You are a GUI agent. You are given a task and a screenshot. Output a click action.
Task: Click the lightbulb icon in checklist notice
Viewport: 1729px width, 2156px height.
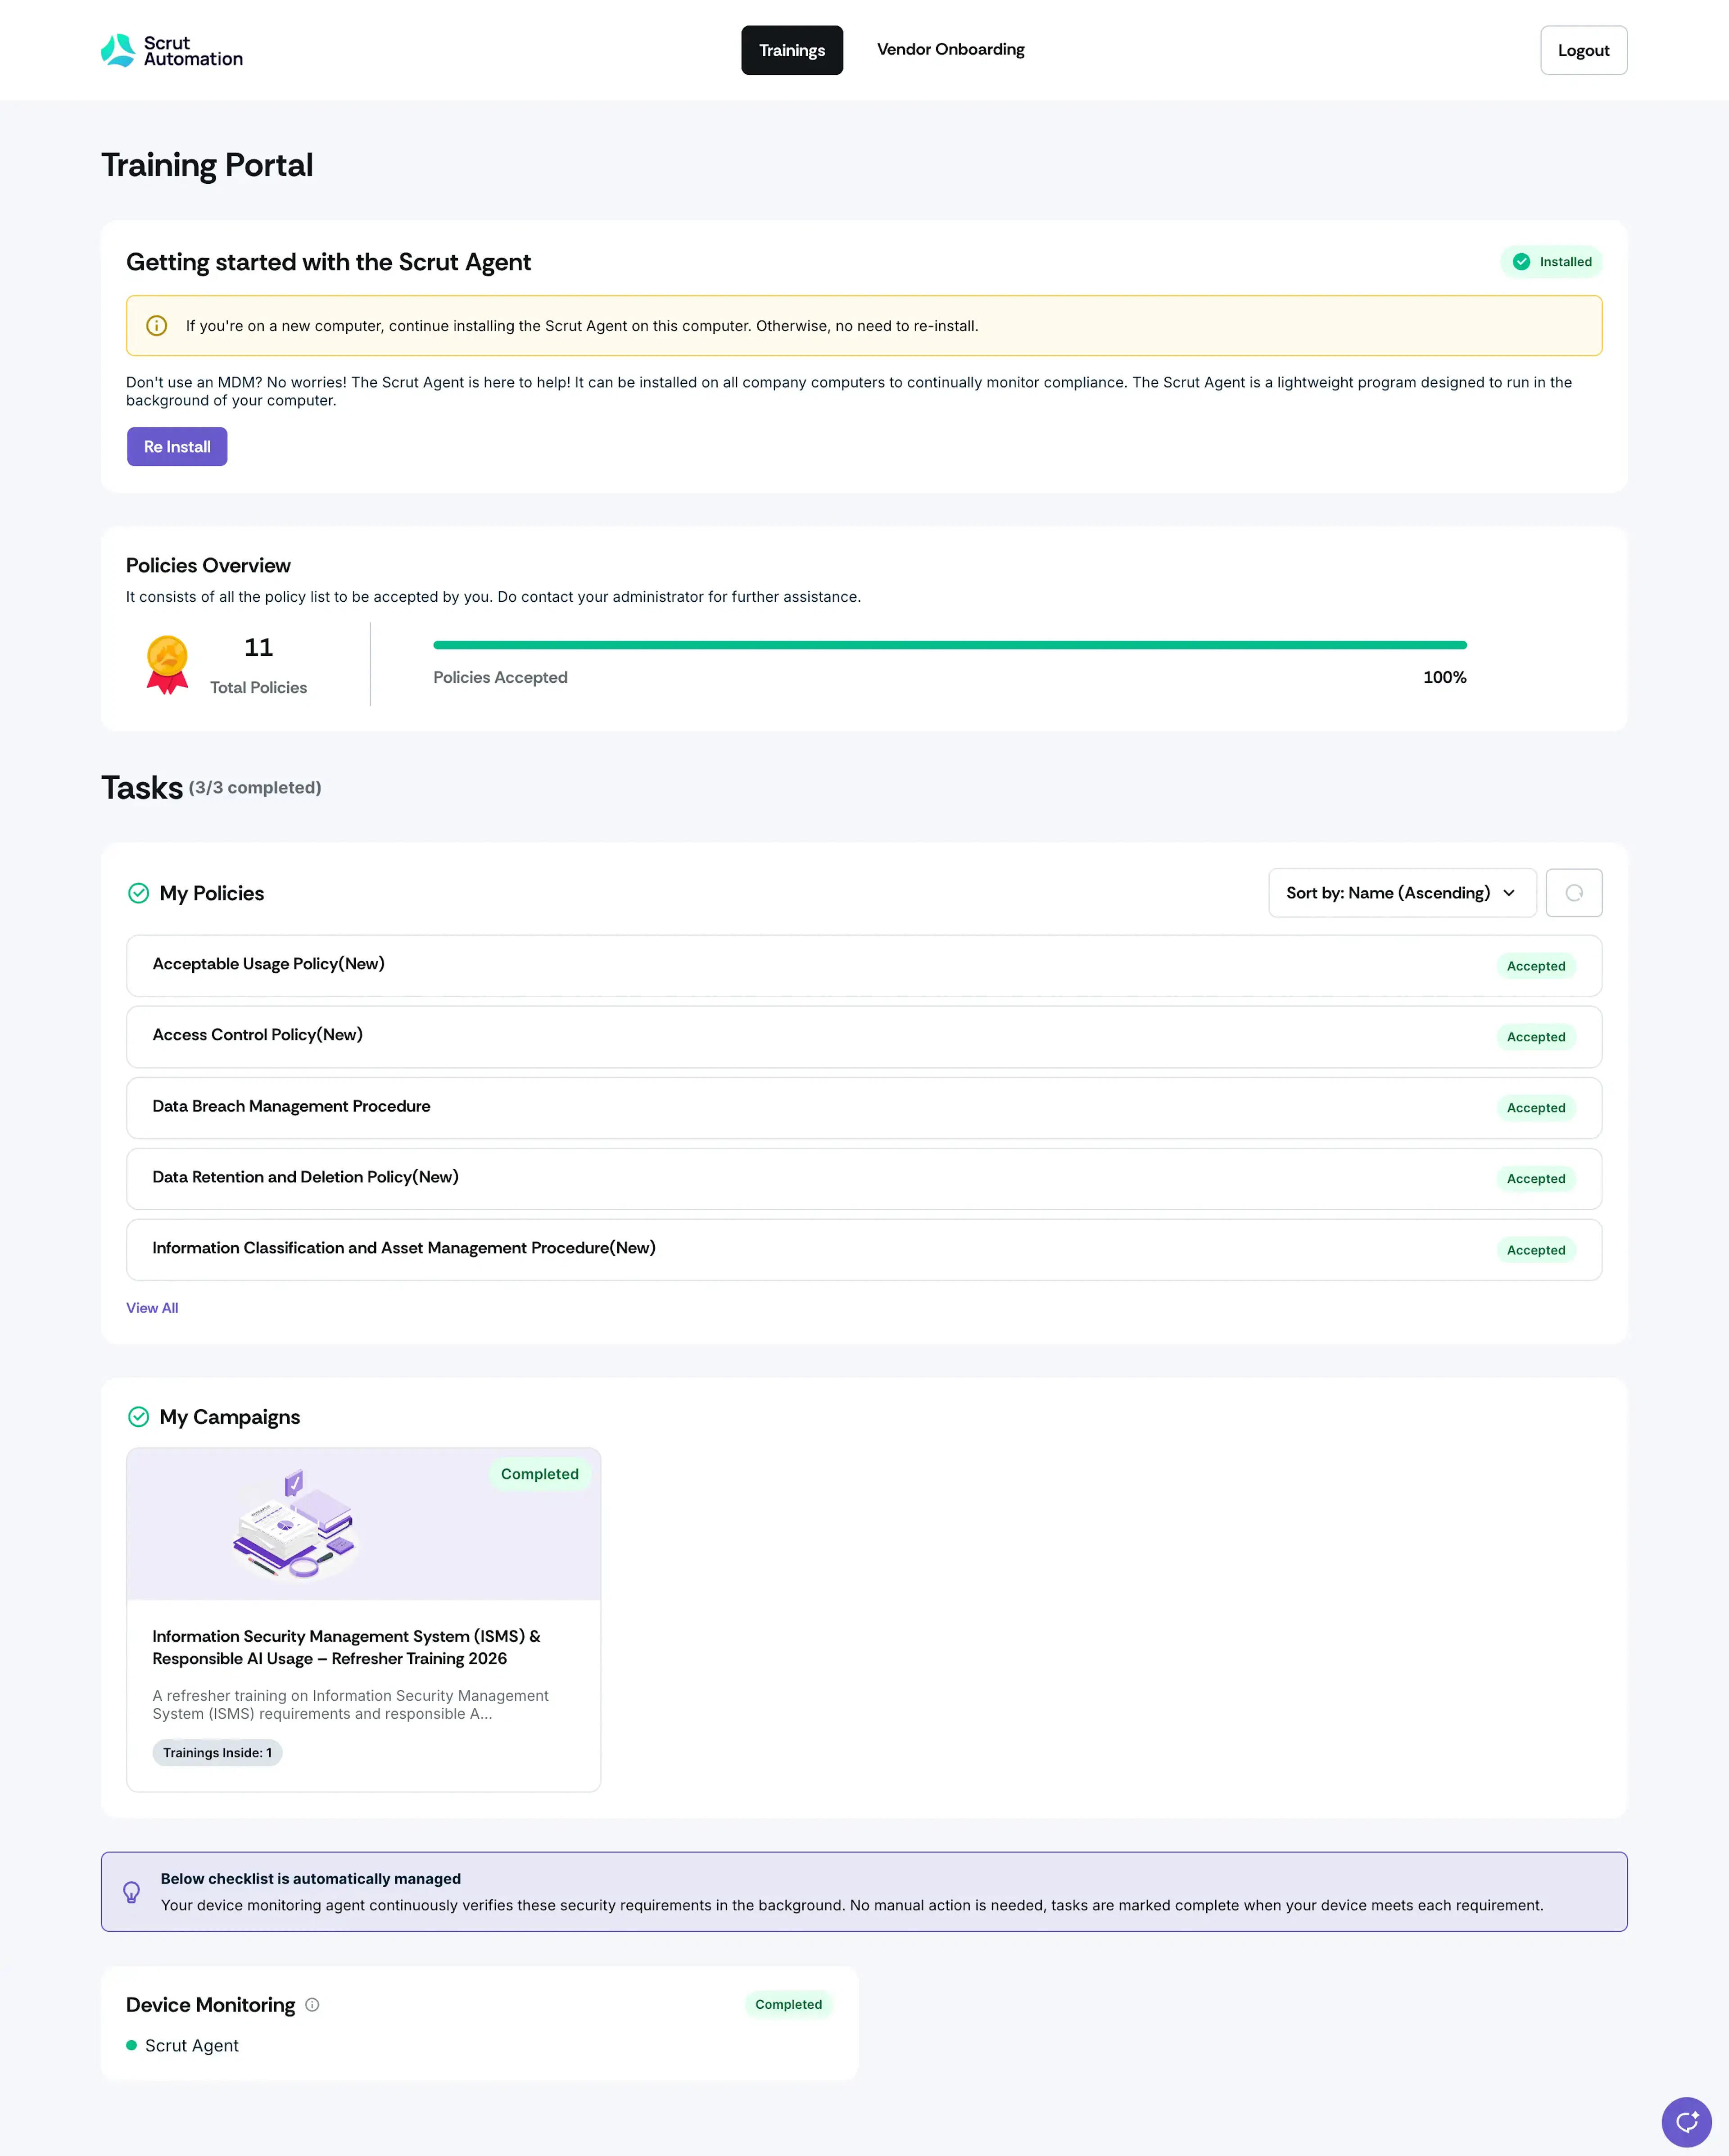coord(131,1892)
